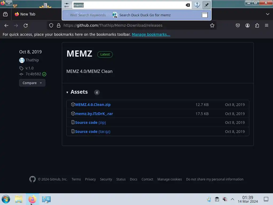The image size is (273, 205).
Task: Open the Firefox window menu icon
Action: pos(3,3)
